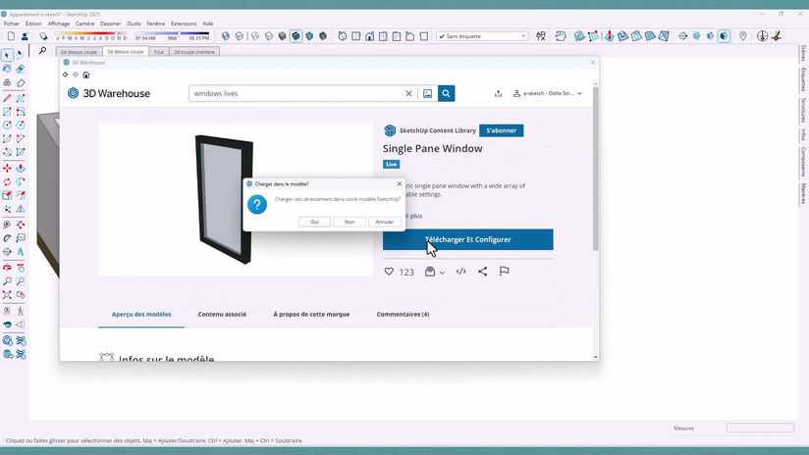Click Non in the load dialog
The width and height of the screenshot is (809, 455).
[350, 222]
